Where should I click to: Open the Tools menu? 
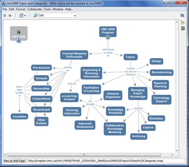pyautogui.click(x=47, y=9)
